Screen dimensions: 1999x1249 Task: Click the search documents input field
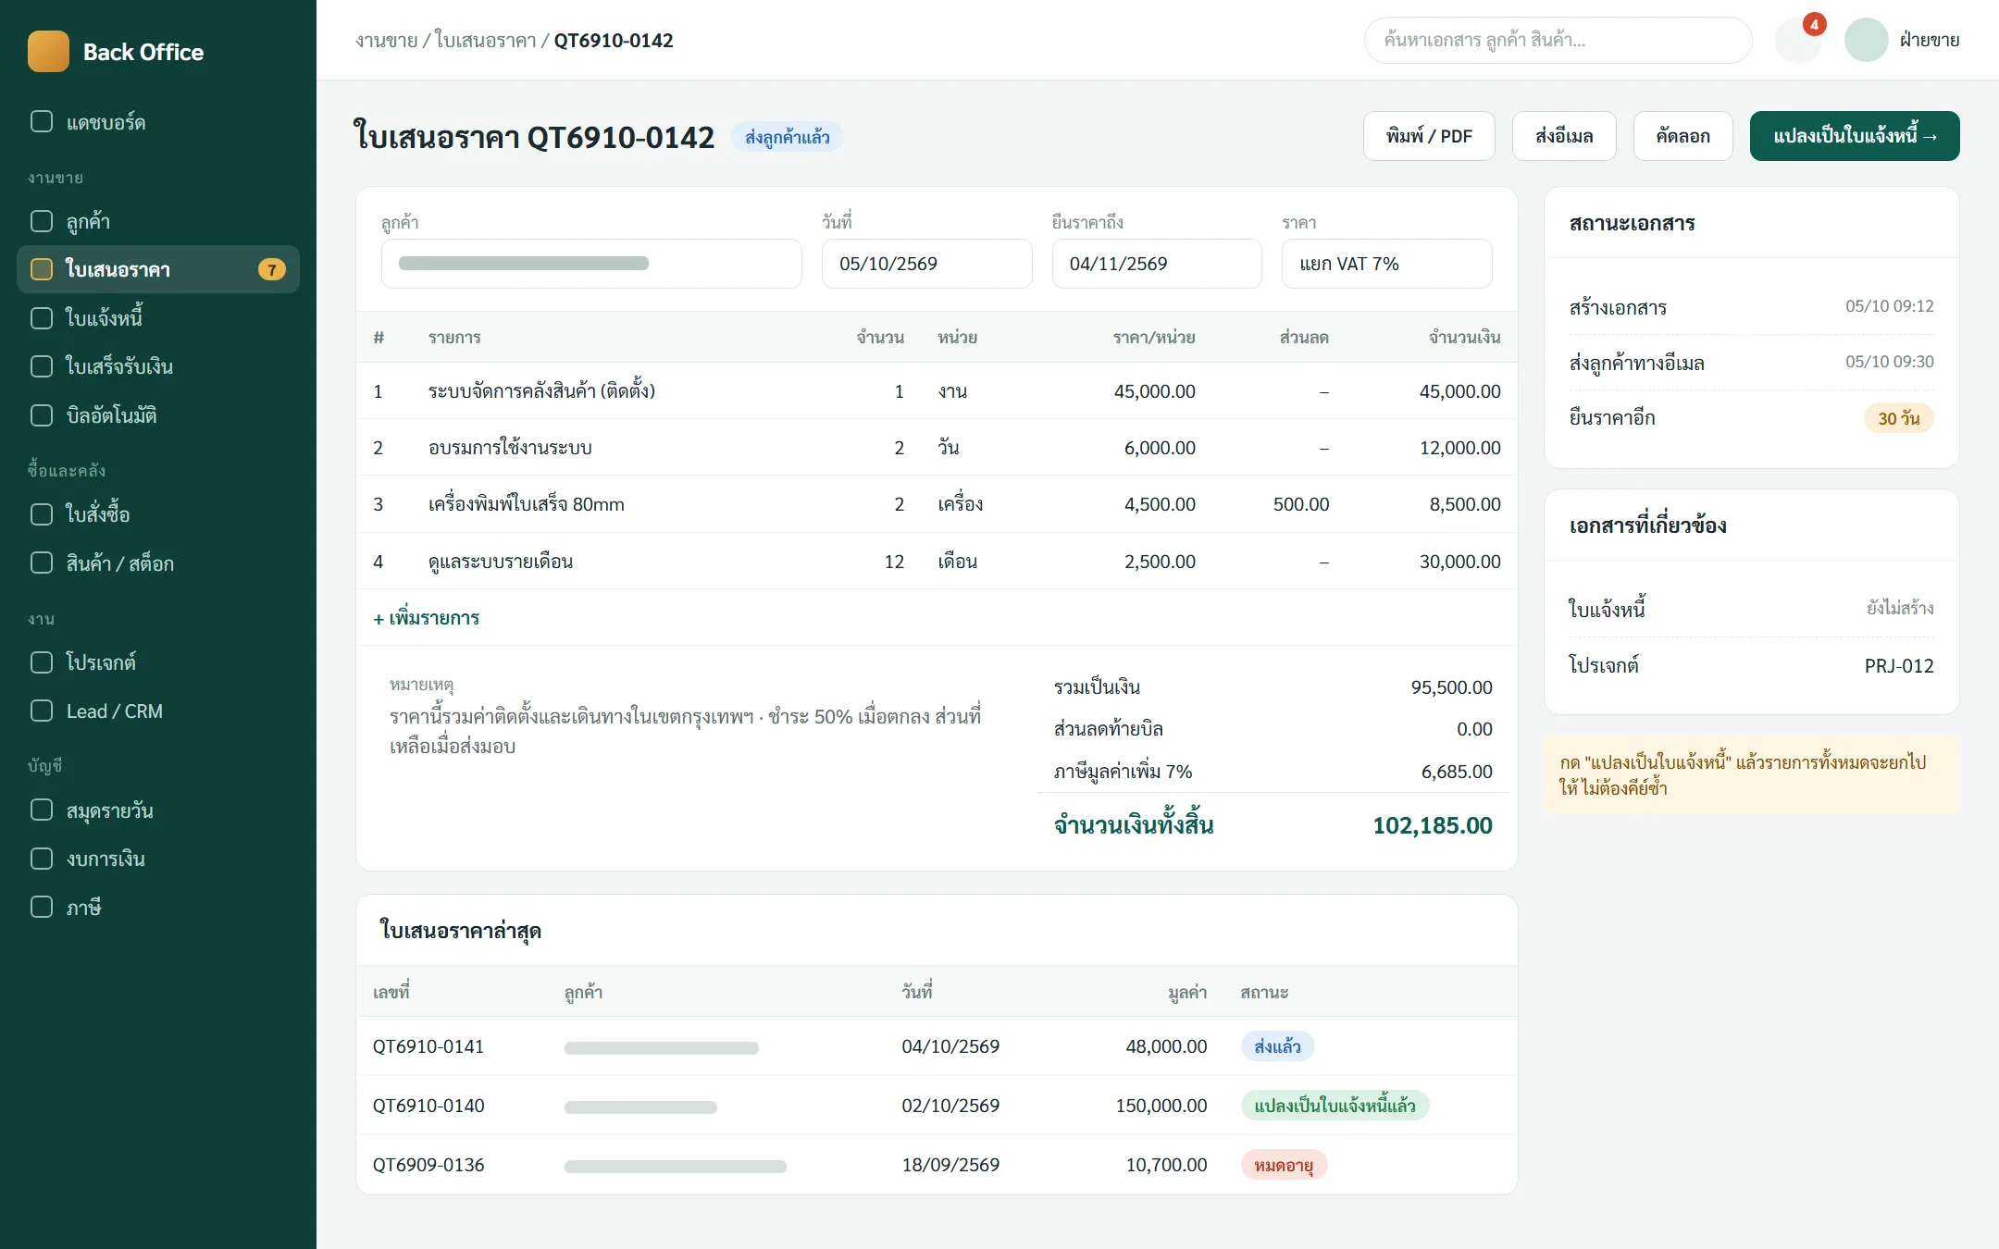(1558, 40)
